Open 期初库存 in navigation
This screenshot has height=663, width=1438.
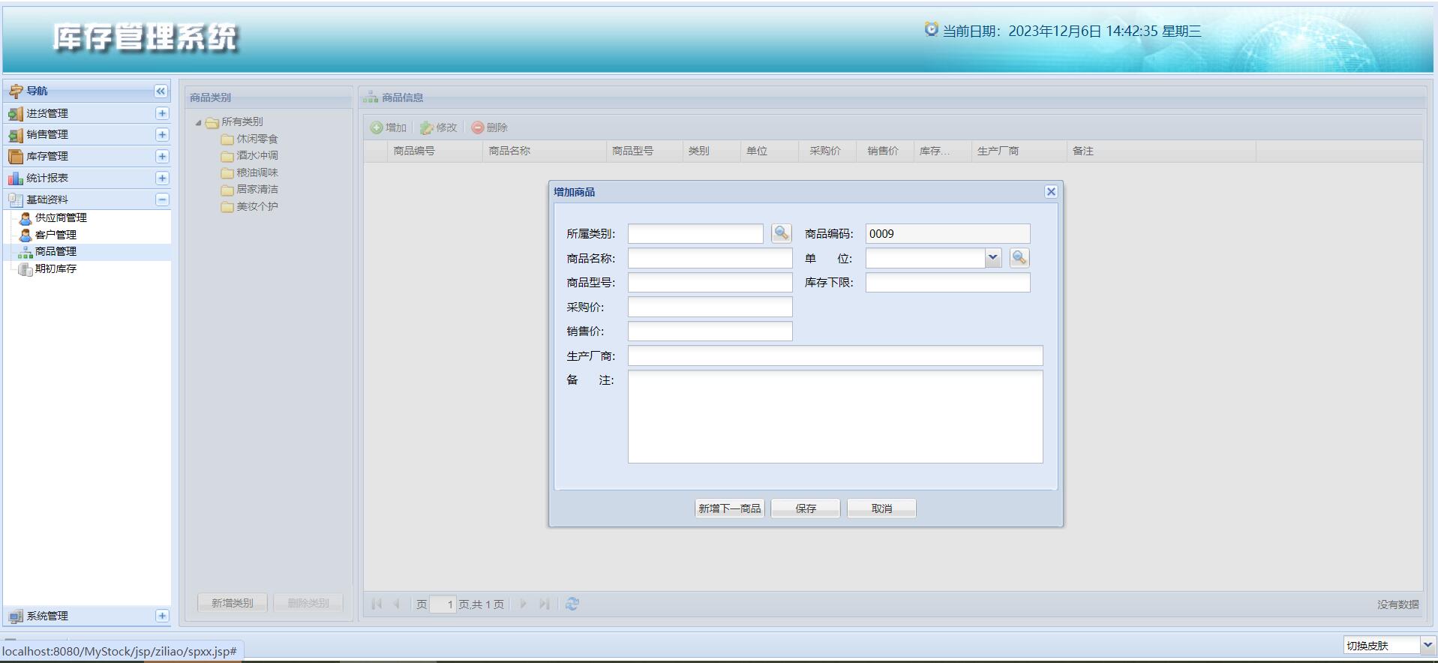pyautogui.click(x=56, y=268)
